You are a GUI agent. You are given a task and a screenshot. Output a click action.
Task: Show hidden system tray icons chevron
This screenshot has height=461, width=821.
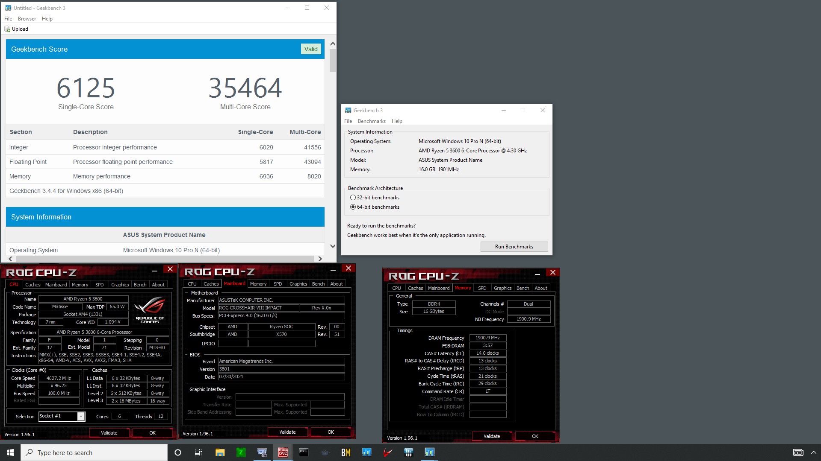[814, 452]
